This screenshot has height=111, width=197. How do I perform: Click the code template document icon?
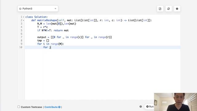[160, 9]
